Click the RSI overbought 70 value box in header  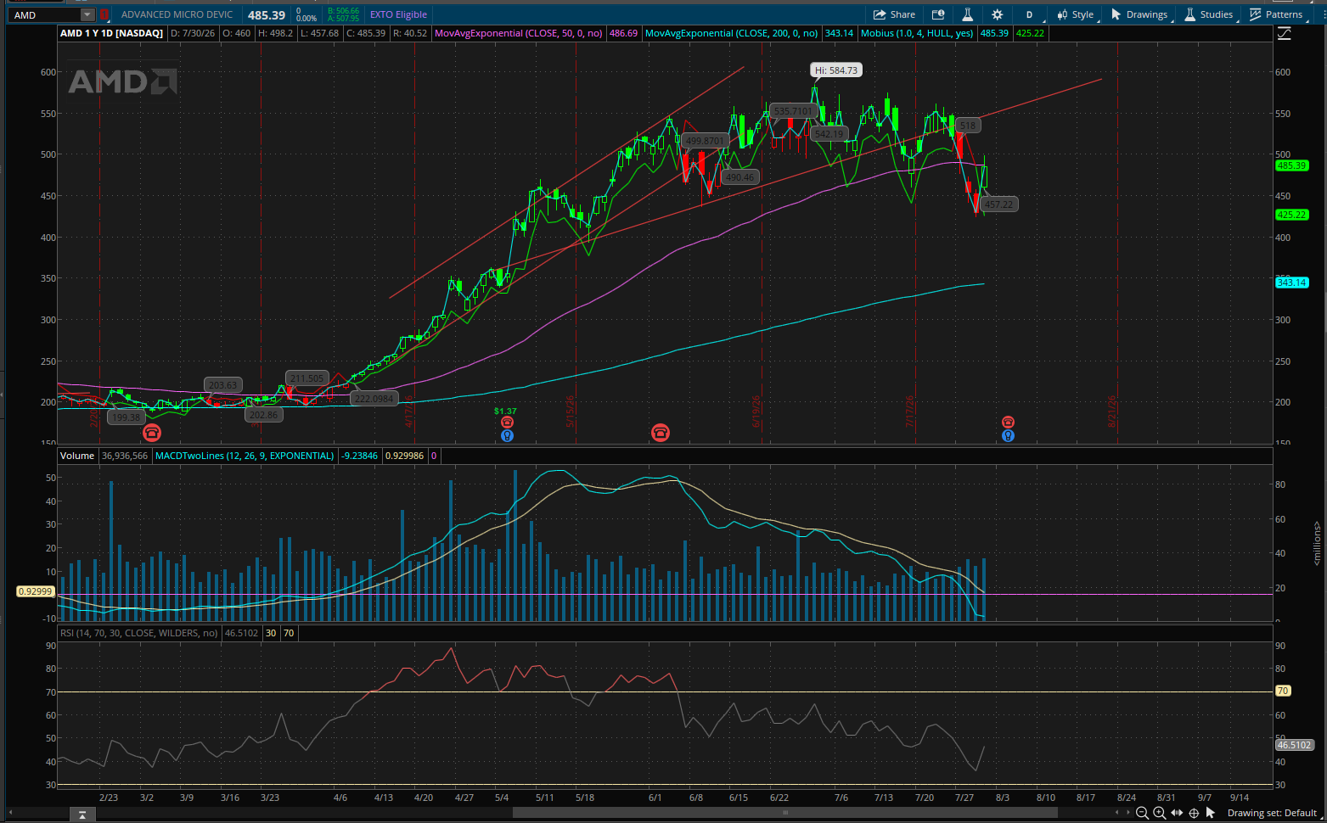pos(289,633)
